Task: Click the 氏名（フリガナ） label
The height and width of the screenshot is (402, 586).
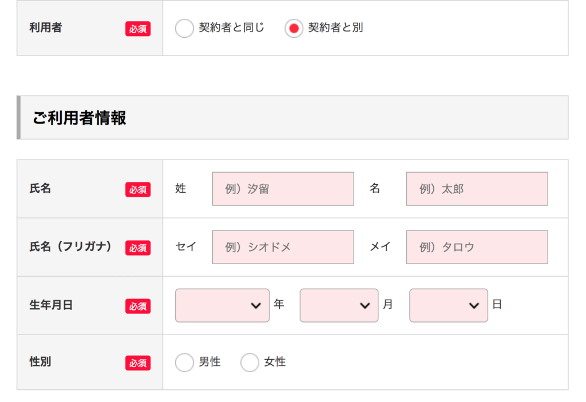Action: (x=70, y=246)
